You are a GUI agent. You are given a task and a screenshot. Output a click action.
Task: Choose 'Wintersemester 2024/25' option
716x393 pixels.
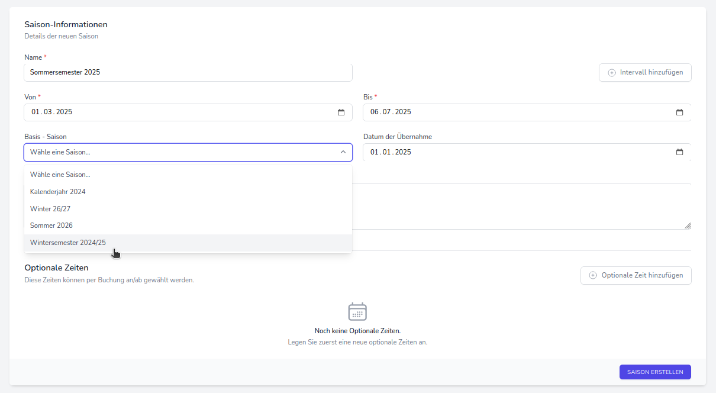(68, 243)
